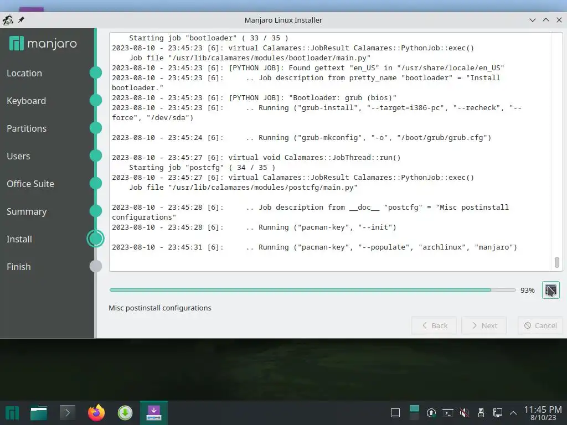
Task: Launch the terminal from the taskbar
Action: coord(67,413)
